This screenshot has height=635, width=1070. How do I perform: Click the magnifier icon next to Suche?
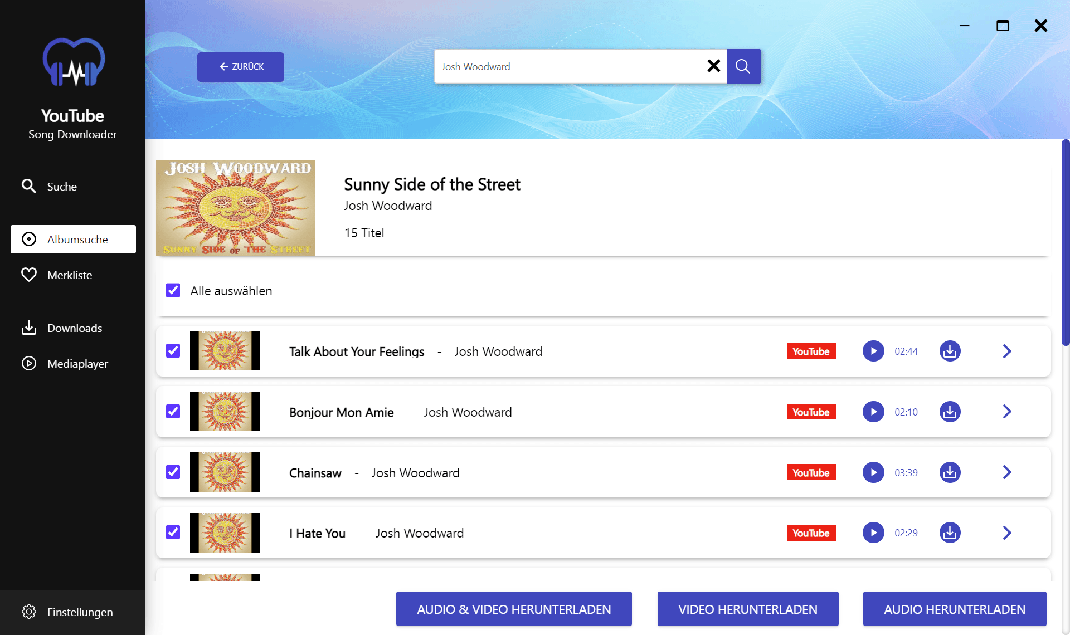[x=29, y=186]
